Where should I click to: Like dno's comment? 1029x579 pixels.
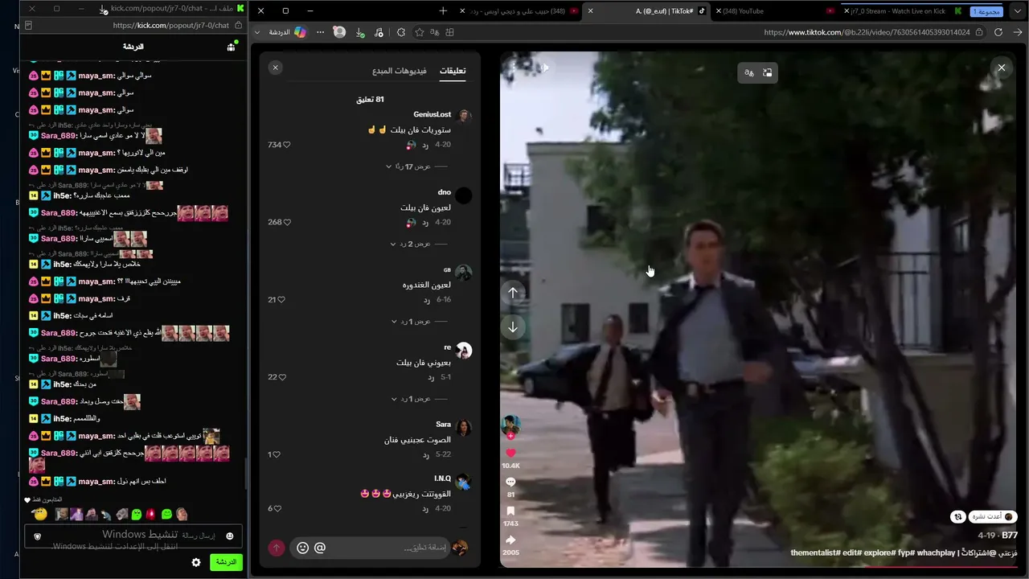286,222
